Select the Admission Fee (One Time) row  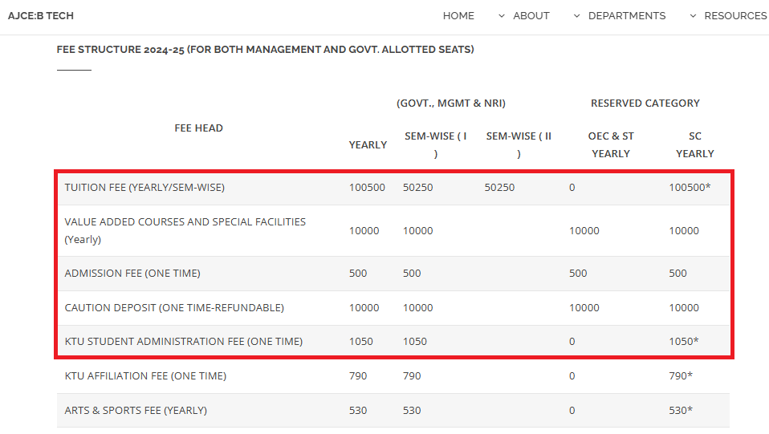point(132,274)
